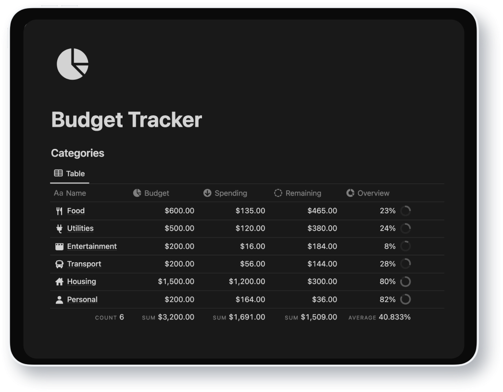503x392 pixels.
Task: Click the Aa icon in Name header
Action: pos(58,193)
